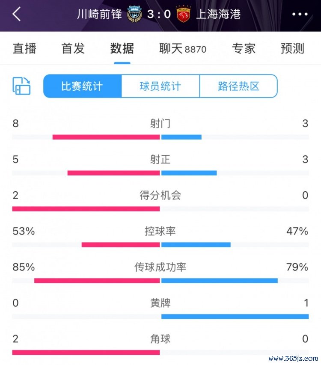Tap the 控球率 possession bar
This screenshot has height=365, width=321.
click(160, 245)
